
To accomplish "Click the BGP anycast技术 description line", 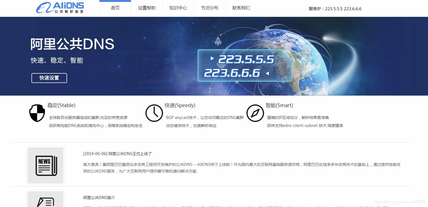I will coord(205,118).
